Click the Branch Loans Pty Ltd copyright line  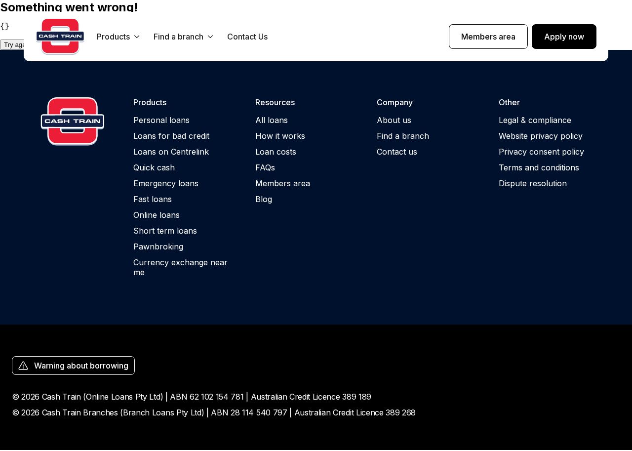coord(214,412)
